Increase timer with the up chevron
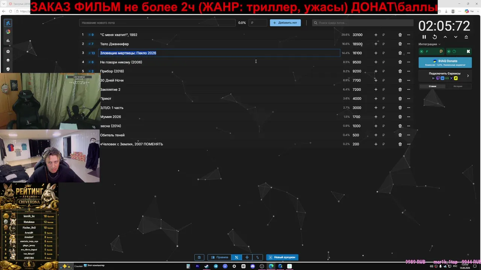This screenshot has height=270, width=481. (445, 37)
